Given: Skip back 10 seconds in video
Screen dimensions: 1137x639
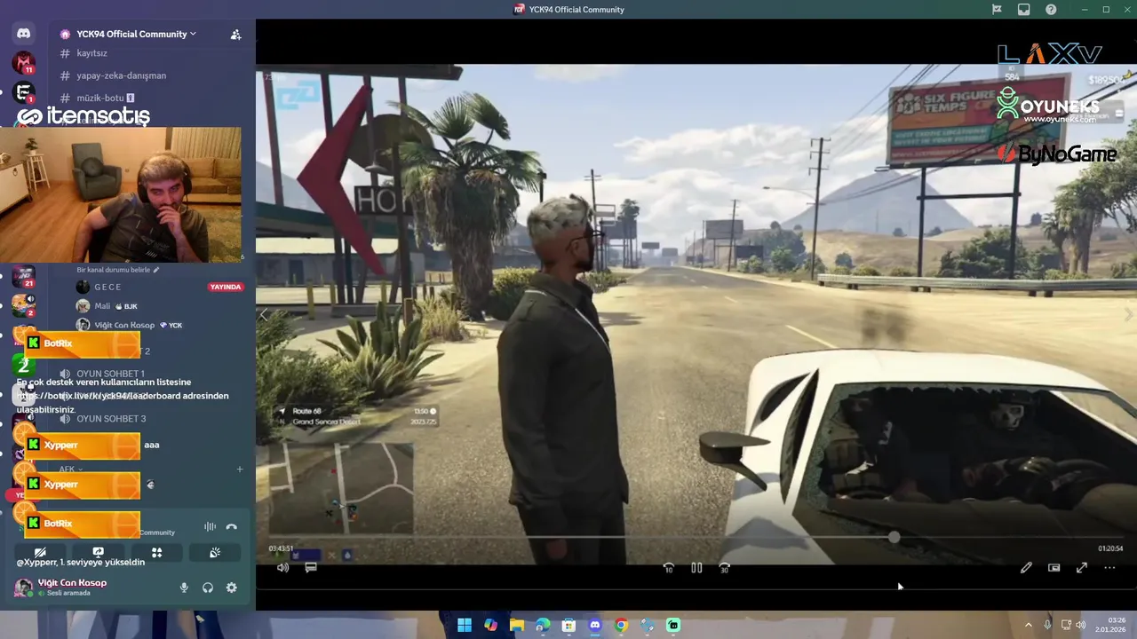Looking at the screenshot, I should [x=669, y=568].
